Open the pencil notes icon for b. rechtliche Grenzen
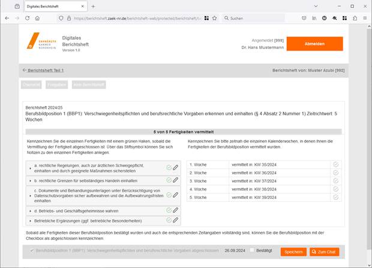Viewport: 372px width, 268px height. (x=175, y=180)
